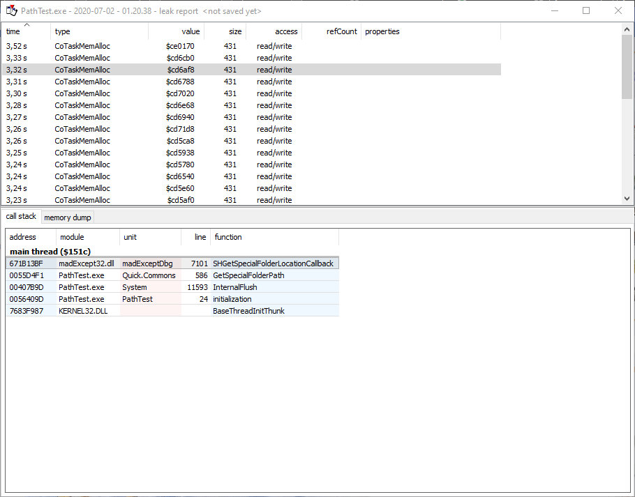Viewport: 635px width, 497px height.
Task: Select the allocation row with value $cd7020
Action: (x=251, y=93)
